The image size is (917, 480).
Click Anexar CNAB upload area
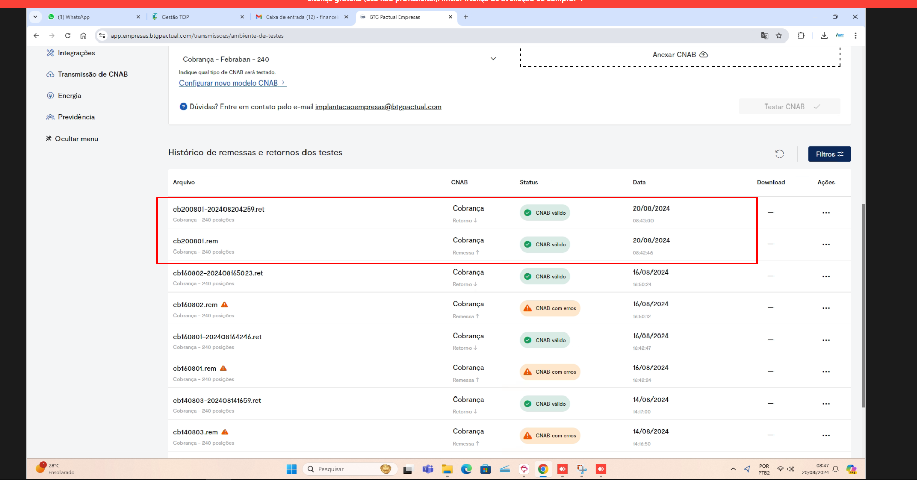pos(680,55)
